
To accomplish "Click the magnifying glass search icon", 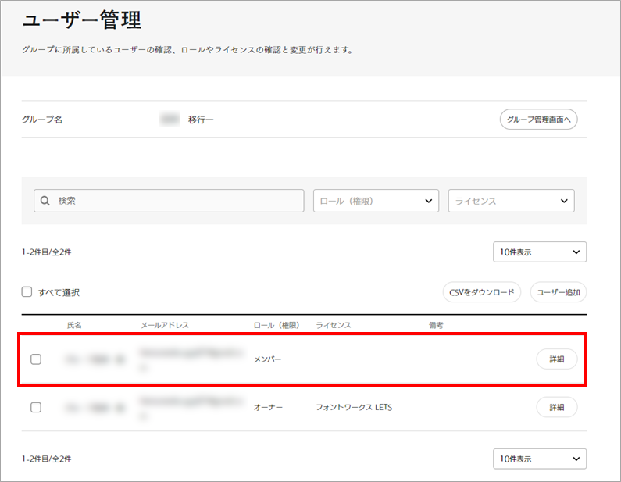I will tap(45, 201).
